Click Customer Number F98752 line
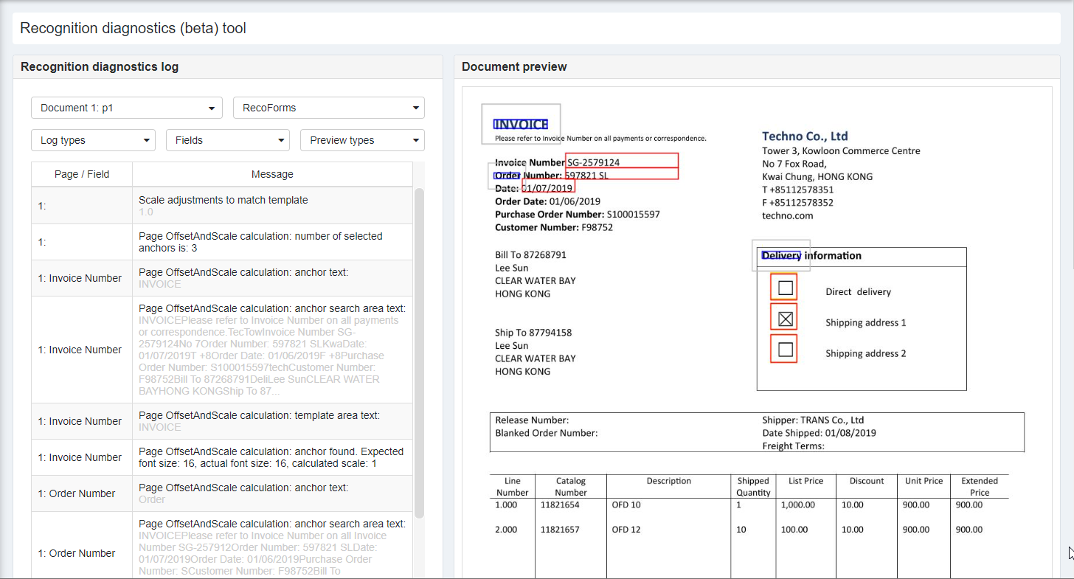Viewport: 1074px width, 579px height. 554,227
